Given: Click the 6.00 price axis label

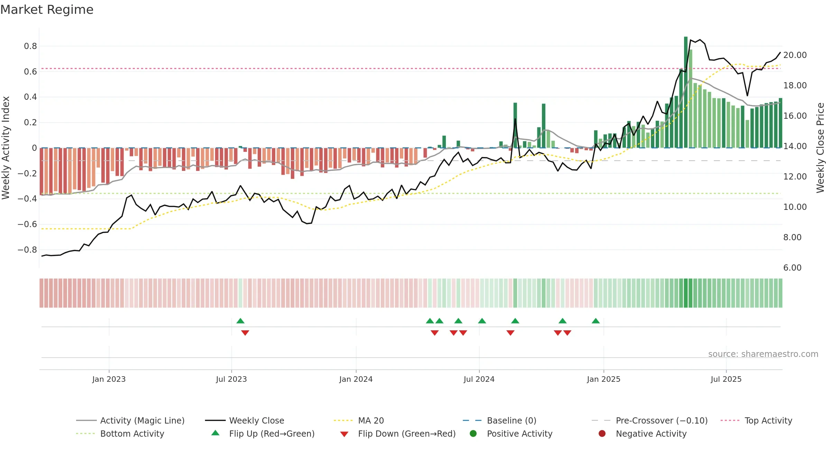Looking at the screenshot, I should coord(792,268).
